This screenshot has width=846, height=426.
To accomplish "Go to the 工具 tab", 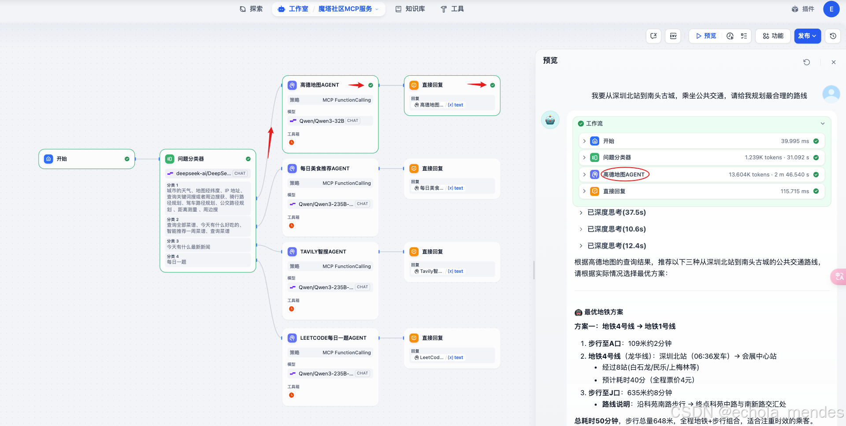I will (x=452, y=9).
